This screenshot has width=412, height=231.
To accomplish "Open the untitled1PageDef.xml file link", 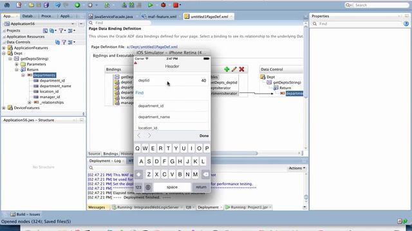I will (152, 47).
